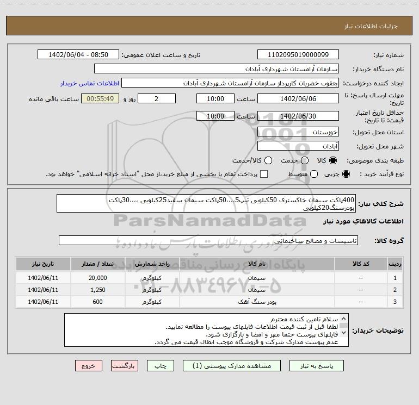Click the buyer notes text area
Viewport: 419px width, 405px height.
tap(206, 330)
